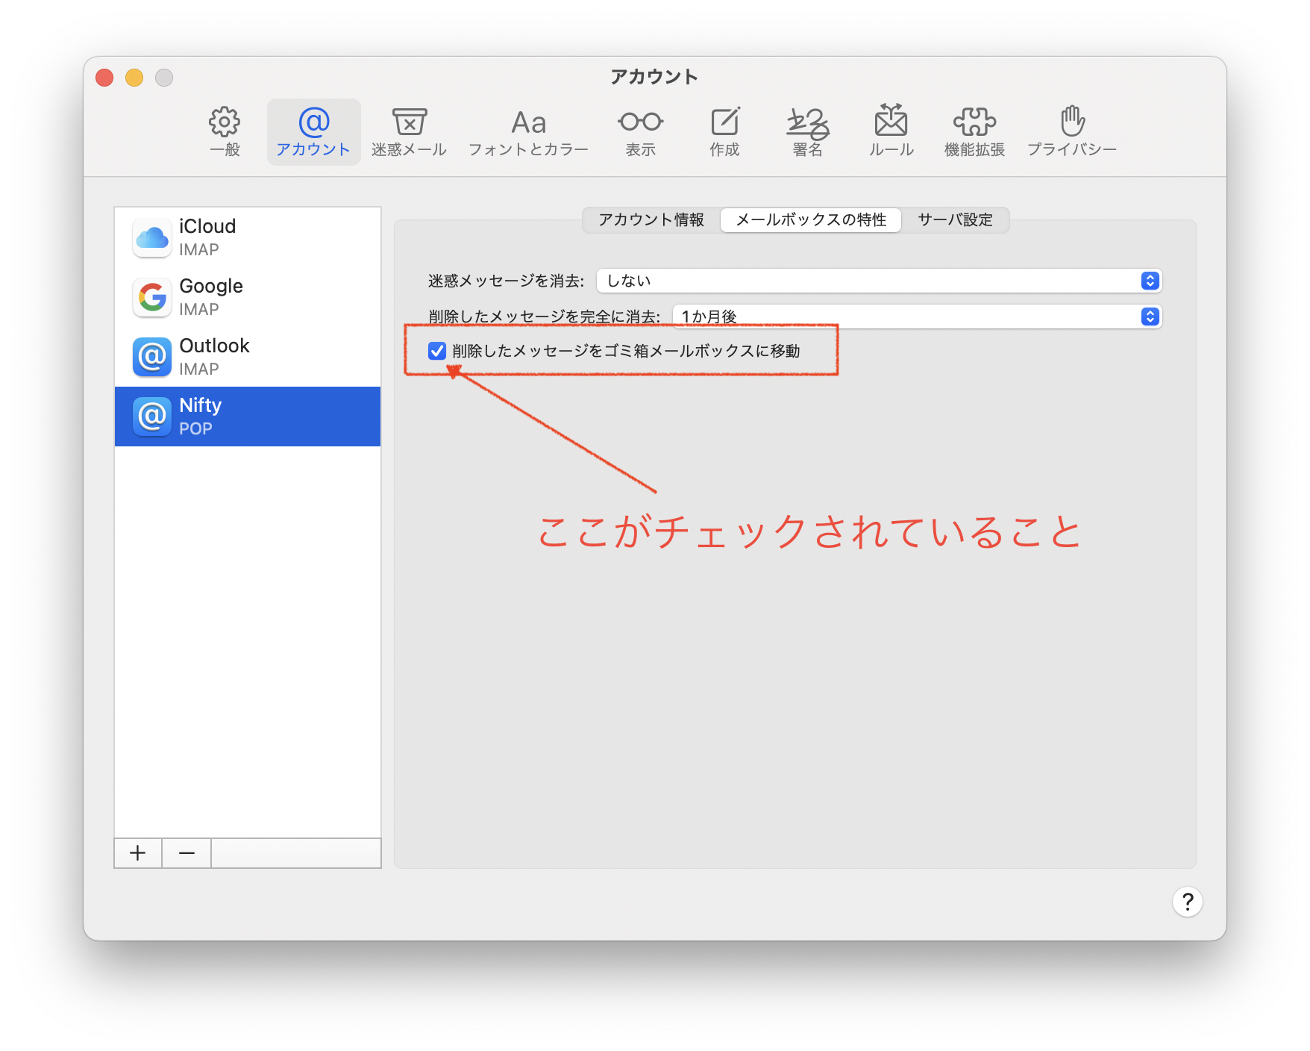The width and height of the screenshot is (1310, 1051).
Task: Switch to the アカウント情報 tab
Action: pos(651,219)
